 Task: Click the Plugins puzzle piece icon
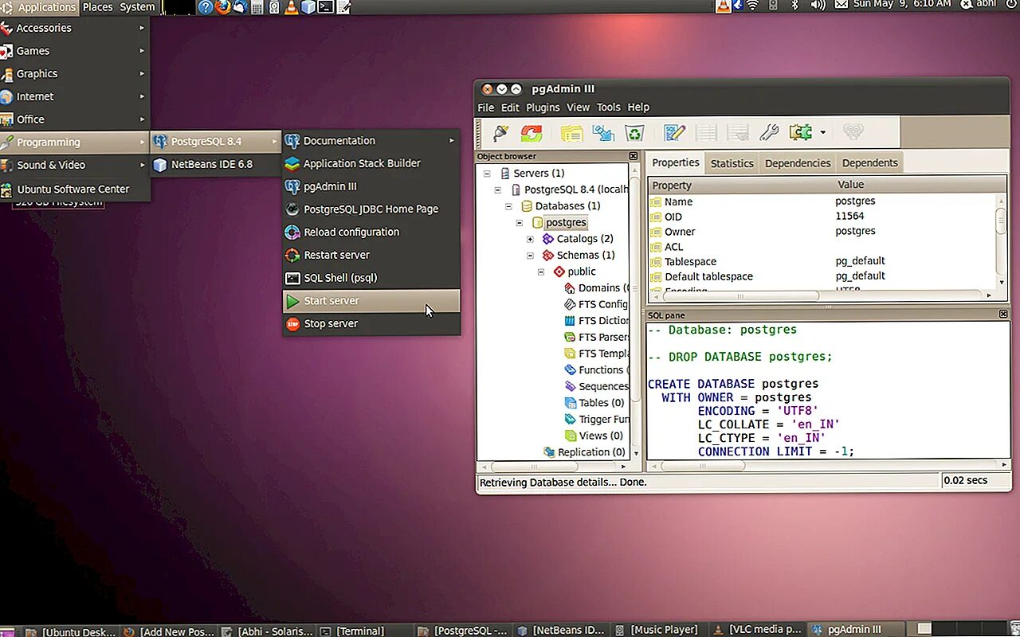(x=801, y=132)
